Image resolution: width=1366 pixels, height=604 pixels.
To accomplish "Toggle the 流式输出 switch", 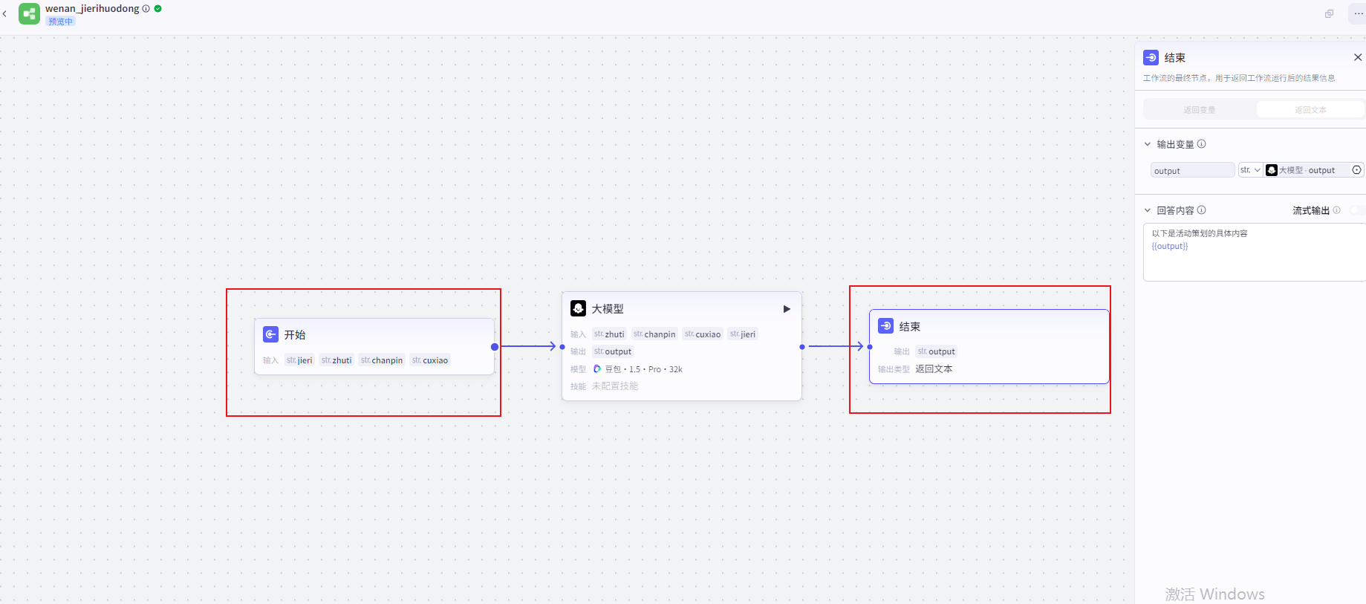I will (1356, 210).
